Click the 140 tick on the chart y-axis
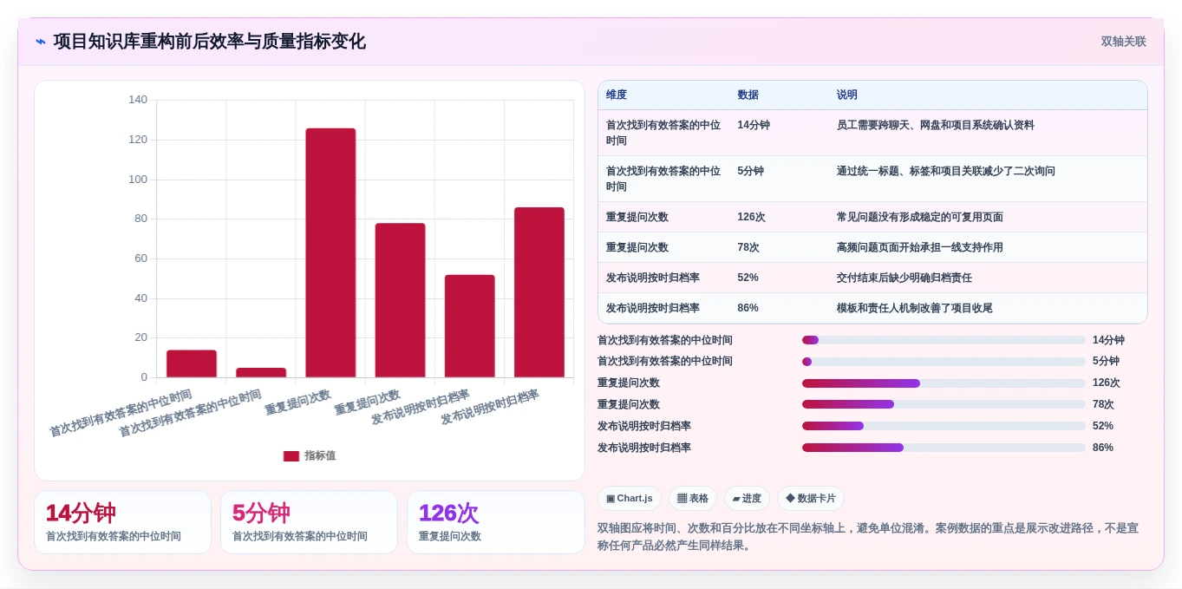The image size is (1182, 589). pos(138,100)
